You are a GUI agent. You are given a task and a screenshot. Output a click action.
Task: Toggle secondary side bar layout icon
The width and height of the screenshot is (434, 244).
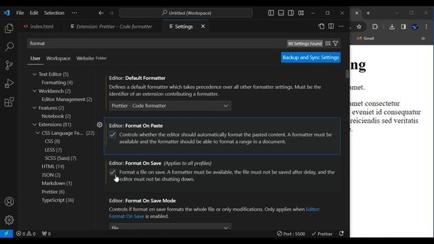click(291, 13)
